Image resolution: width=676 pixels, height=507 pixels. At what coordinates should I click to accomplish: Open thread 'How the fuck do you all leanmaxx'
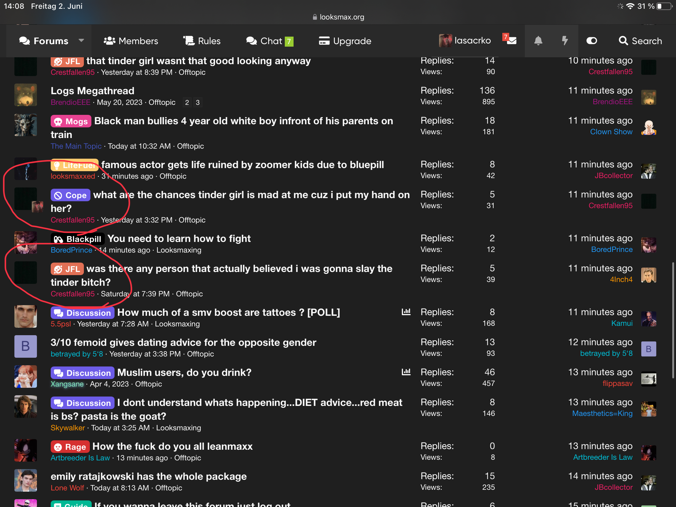click(173, 446)
